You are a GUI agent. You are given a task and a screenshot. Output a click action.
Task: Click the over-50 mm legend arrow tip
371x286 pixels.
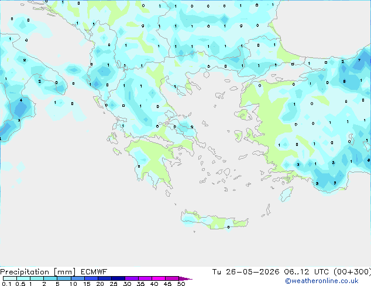point(185,278)
